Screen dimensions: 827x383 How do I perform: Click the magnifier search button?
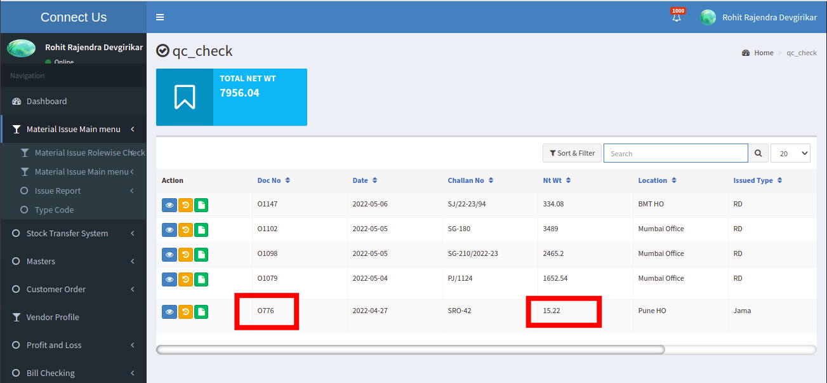pos(758,153)
